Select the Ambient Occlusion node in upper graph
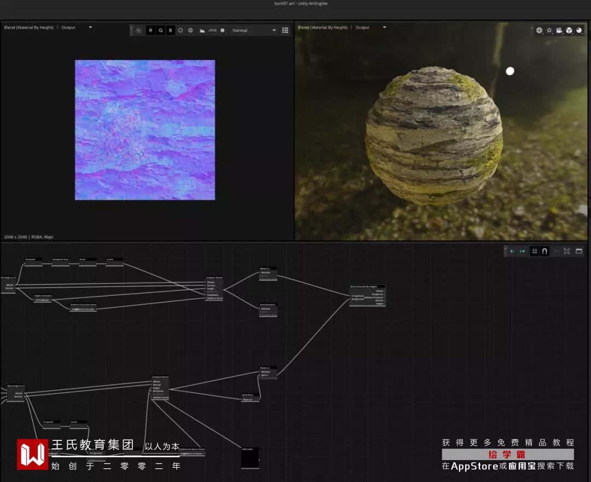591x482 pixels. click(83, 307)
